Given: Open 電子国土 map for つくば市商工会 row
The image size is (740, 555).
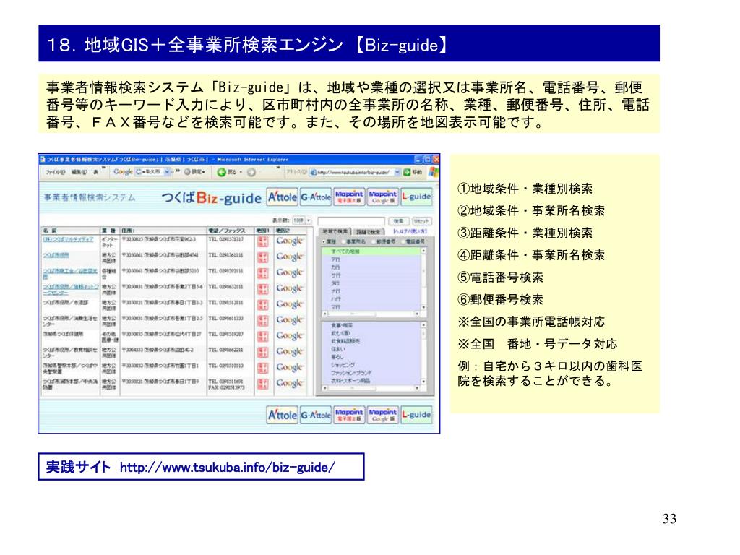Looking at the screenshot, I should click(262, 272).
